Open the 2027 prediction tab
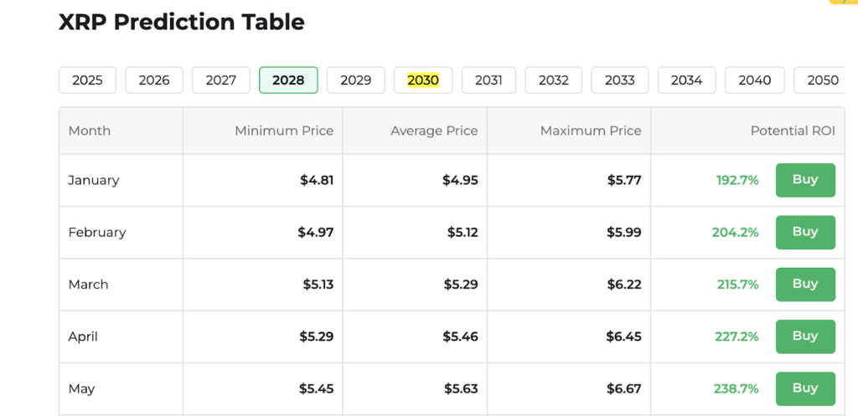The width and height of the screenshot is (858, 416). [x=220, y=80]
